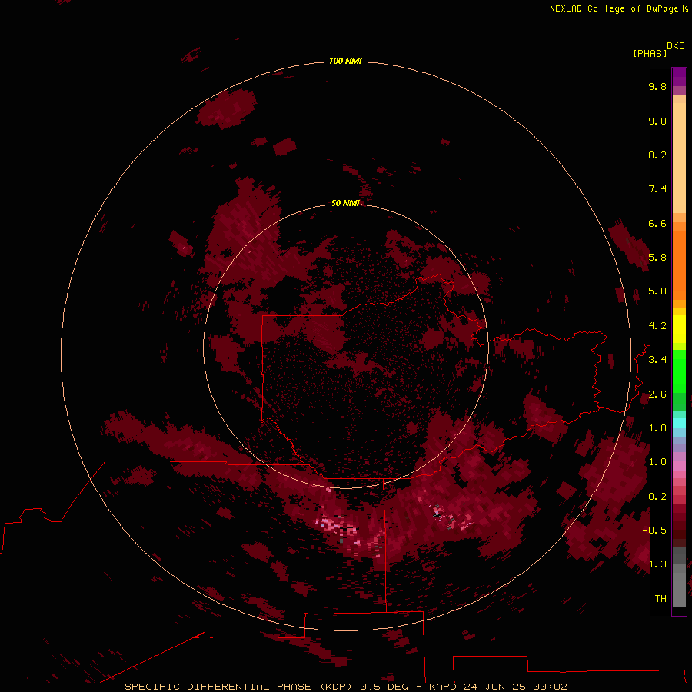
Task: Click the 0.2 value on the color scale
Action: 657,497
